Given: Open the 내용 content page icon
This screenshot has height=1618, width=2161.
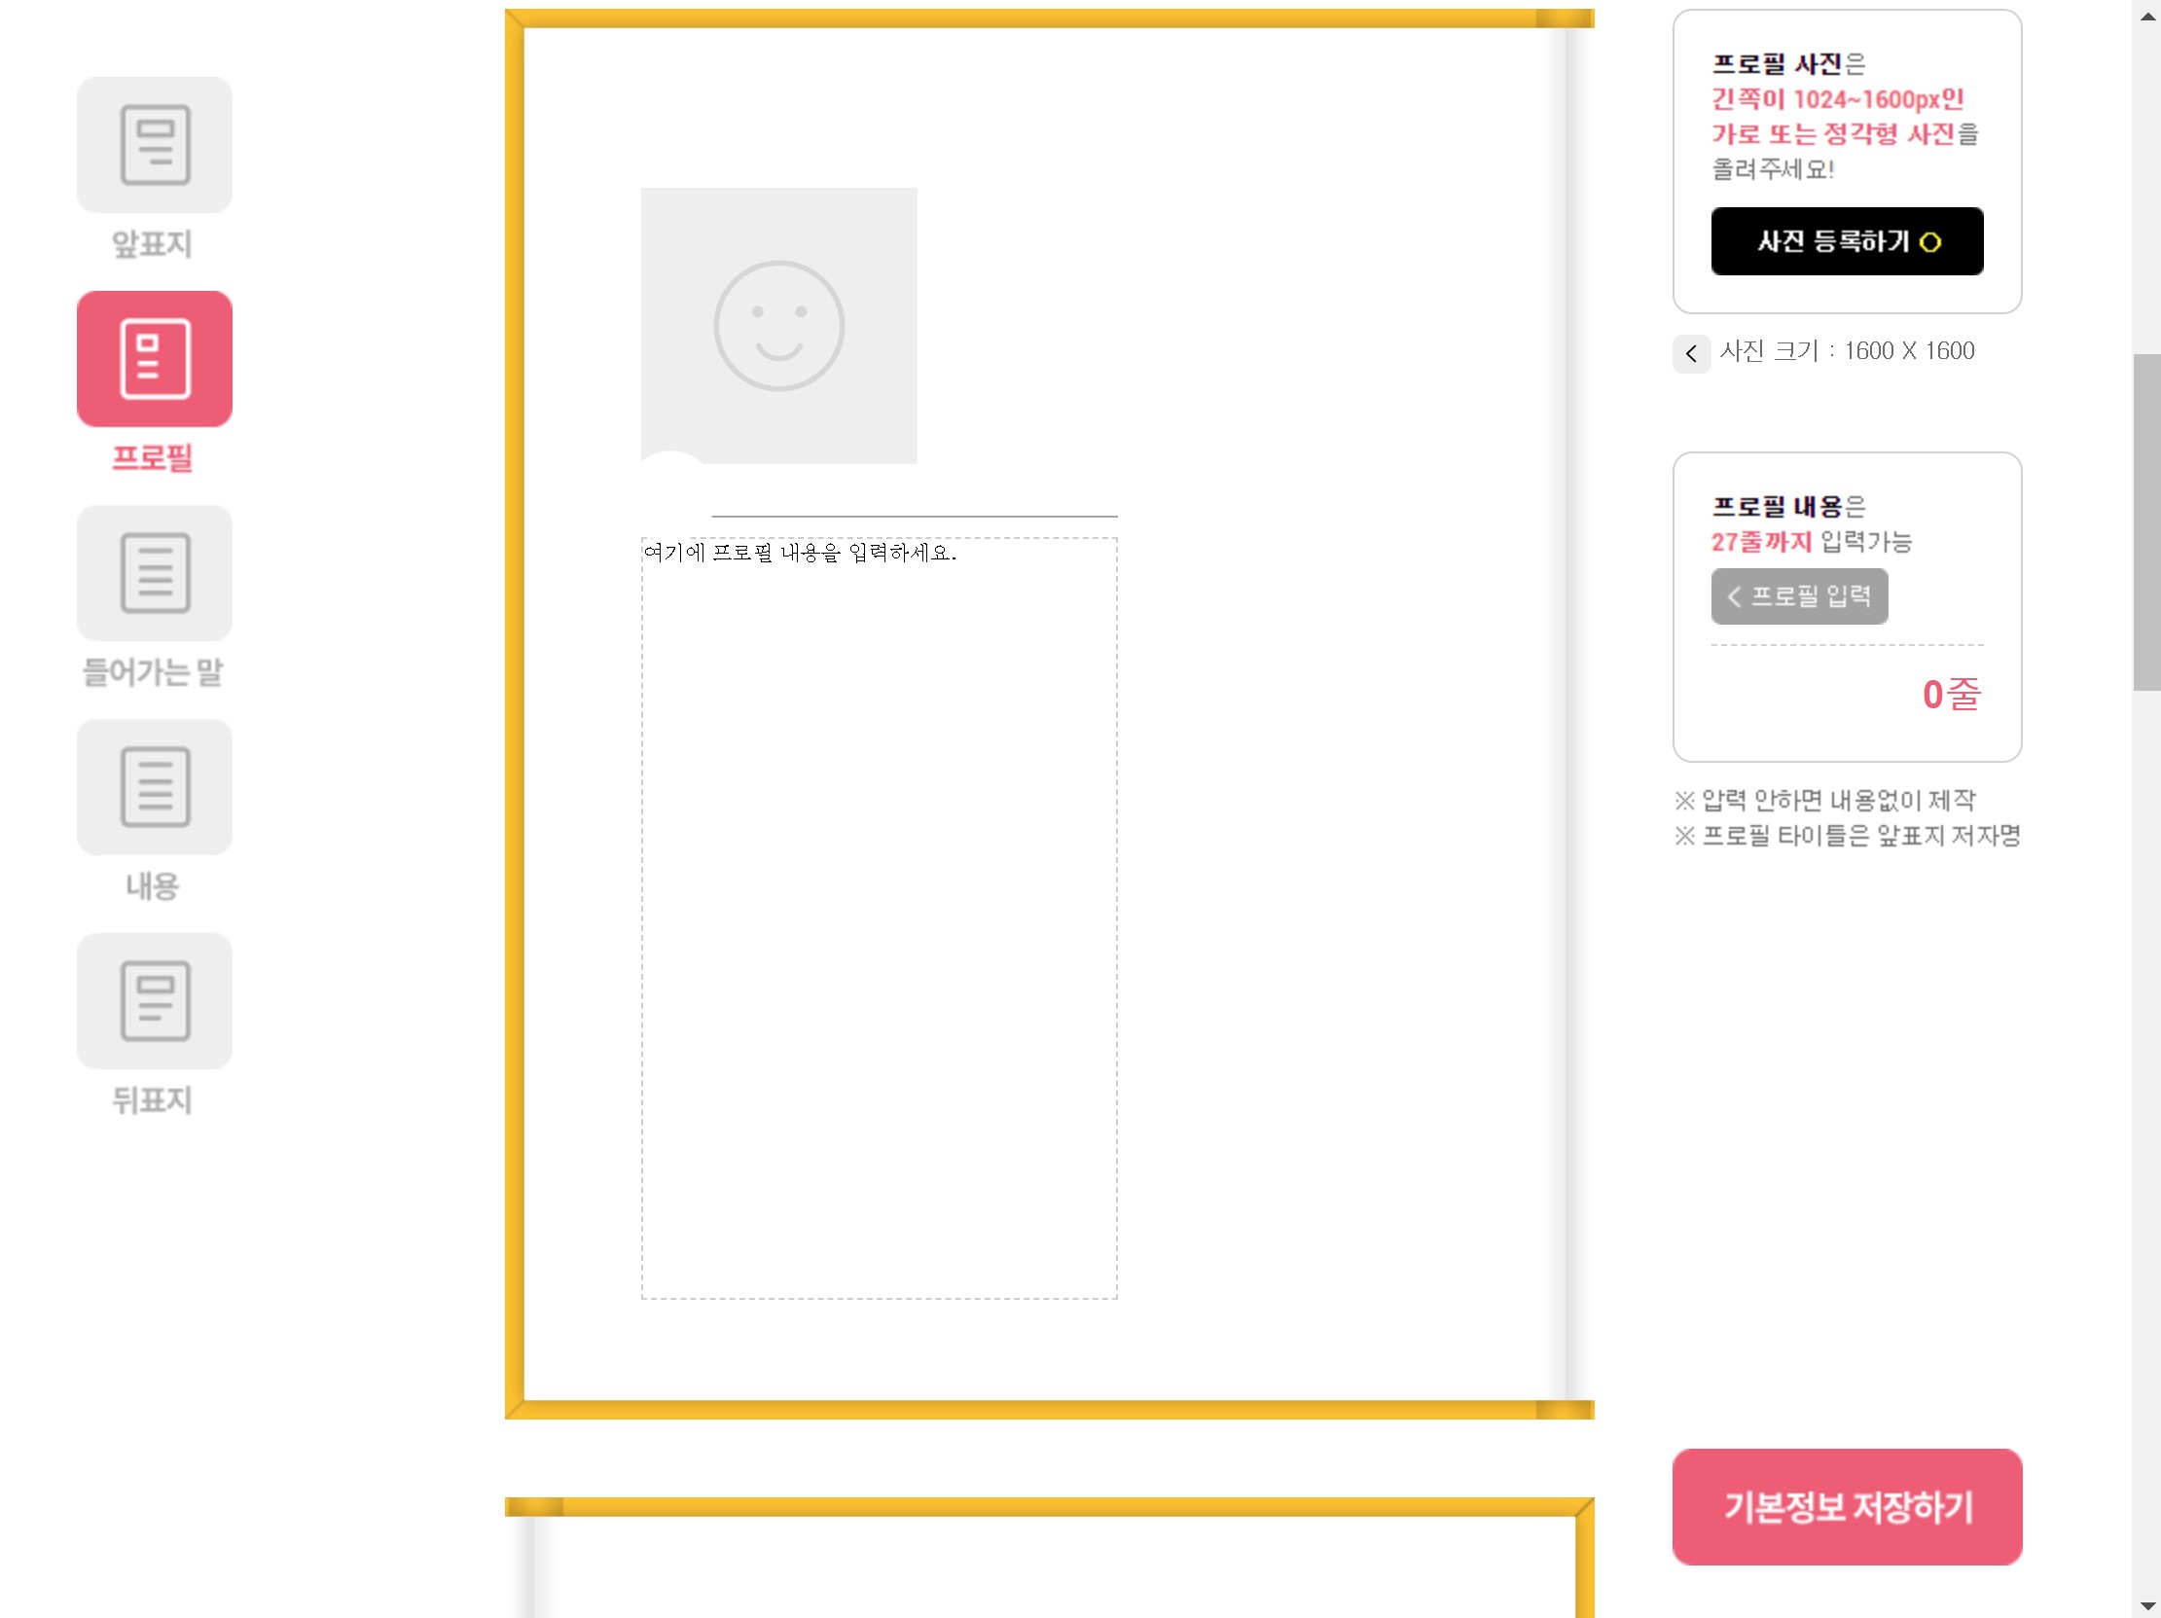Looking at the screenshot, I should 155,786.
